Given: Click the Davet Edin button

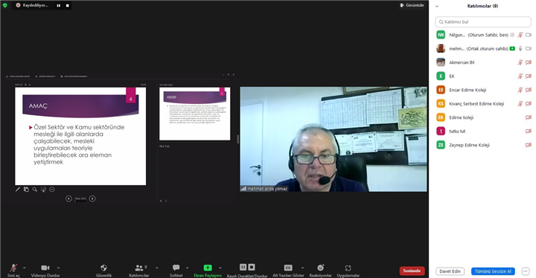Looking at the screenshot, I should (x=450, y=271).
